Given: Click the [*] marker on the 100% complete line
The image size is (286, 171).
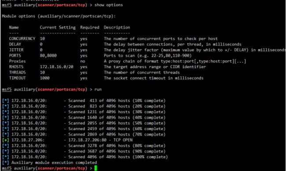Looking at the screenshot, I should (5, 157).
